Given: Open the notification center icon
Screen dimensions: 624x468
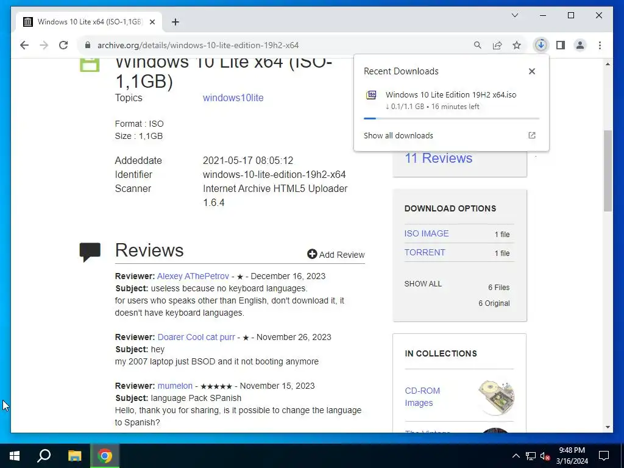Looking at the screenshot, I should tap(604, 456).
